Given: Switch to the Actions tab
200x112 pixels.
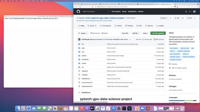Looking at the screenshot, I should (x=118, y=26).
